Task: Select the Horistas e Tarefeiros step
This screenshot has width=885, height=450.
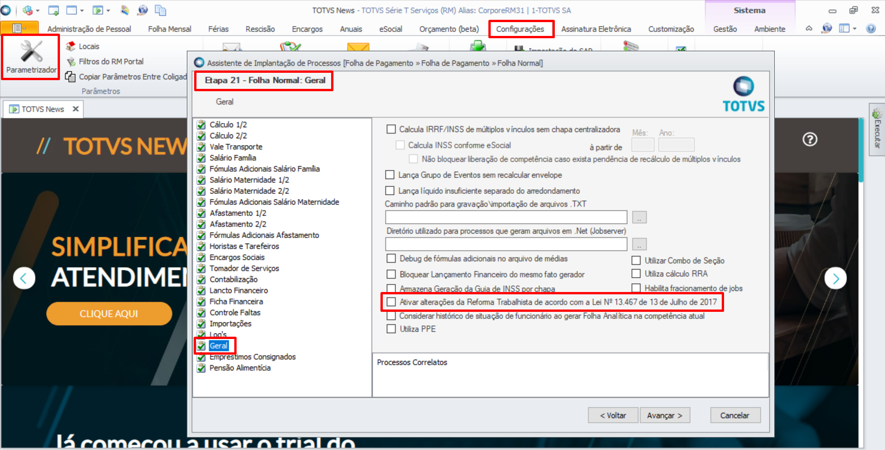Action: pos(244,246)
